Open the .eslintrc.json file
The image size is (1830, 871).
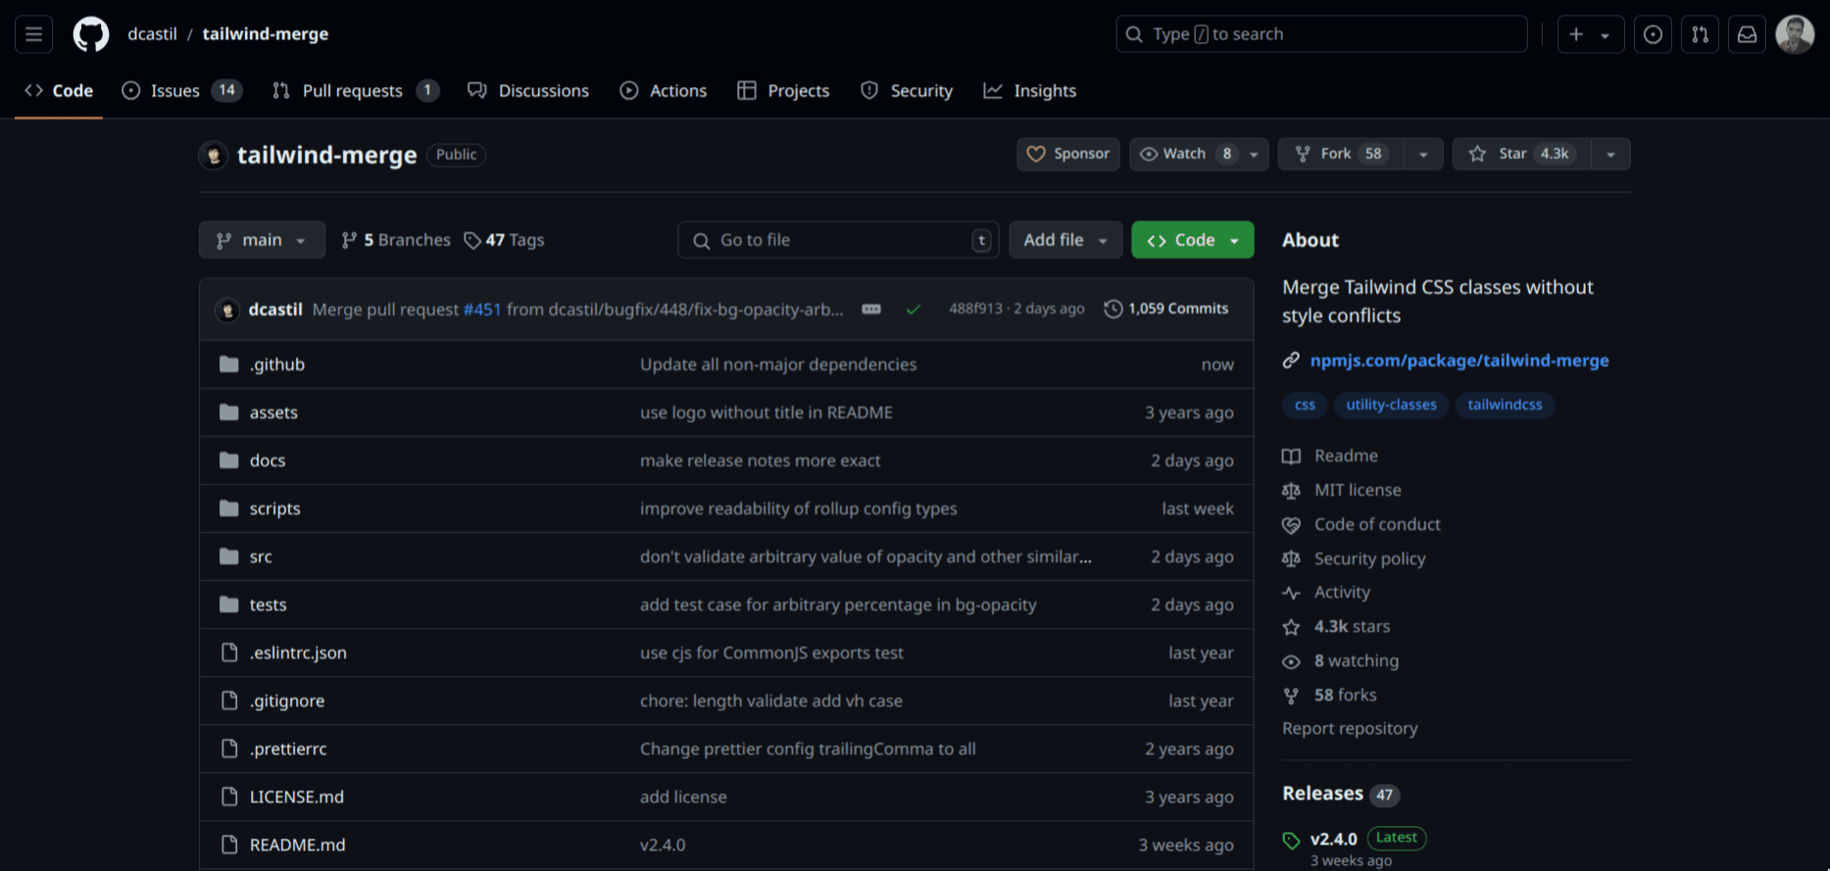click(298, 653)
